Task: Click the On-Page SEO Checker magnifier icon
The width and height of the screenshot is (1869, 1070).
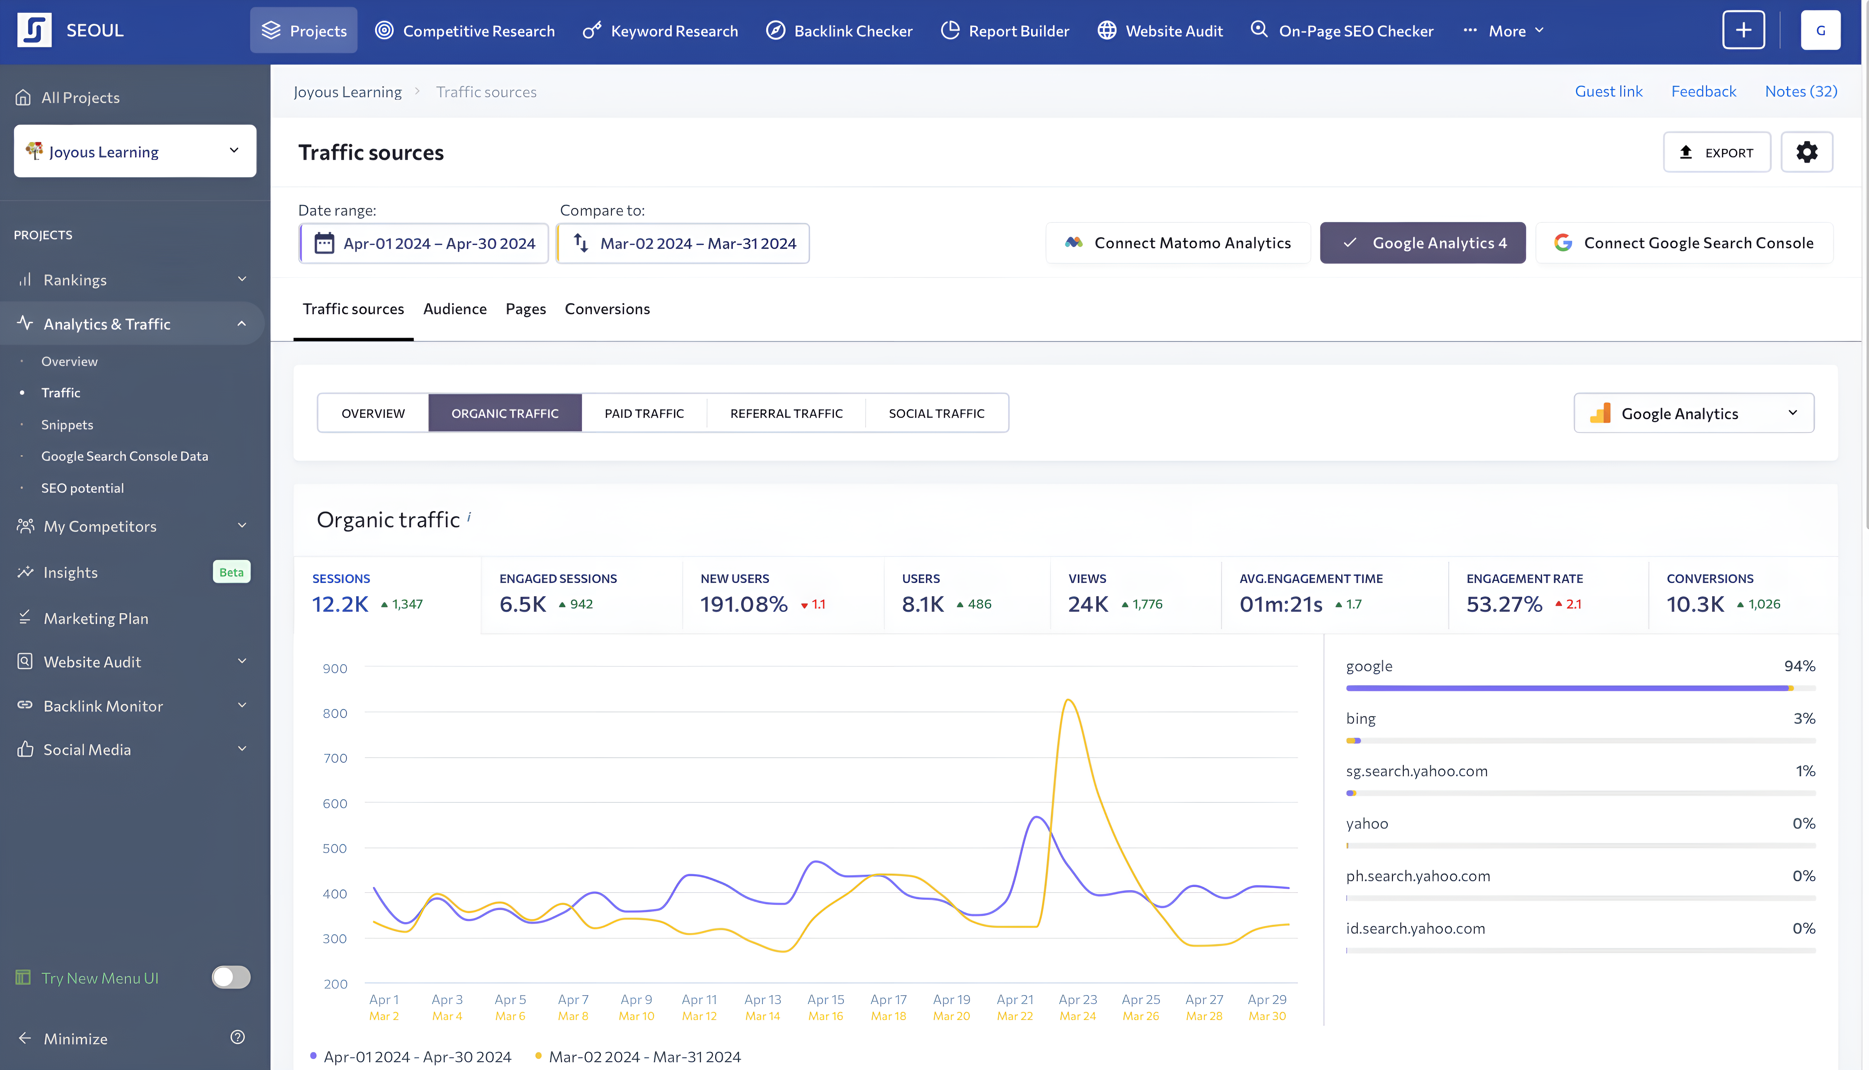Action: (1260, 30)
